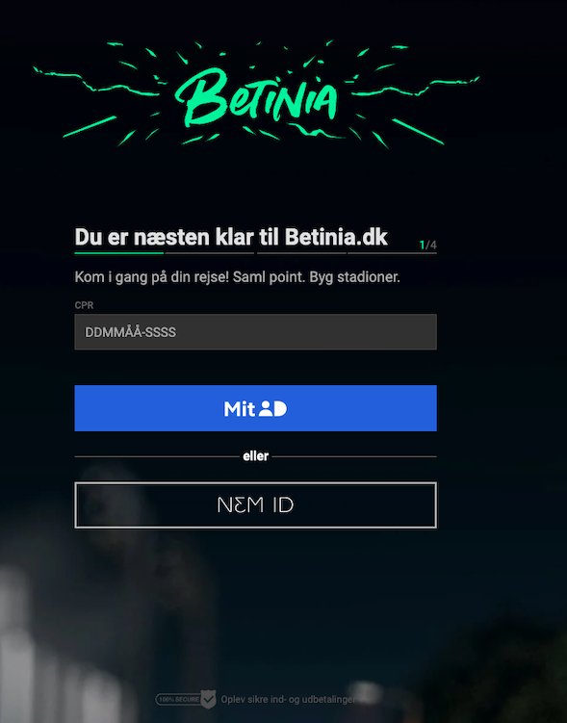Select the first green progress segment
This screenshot has width=567, height=723.
119,252
